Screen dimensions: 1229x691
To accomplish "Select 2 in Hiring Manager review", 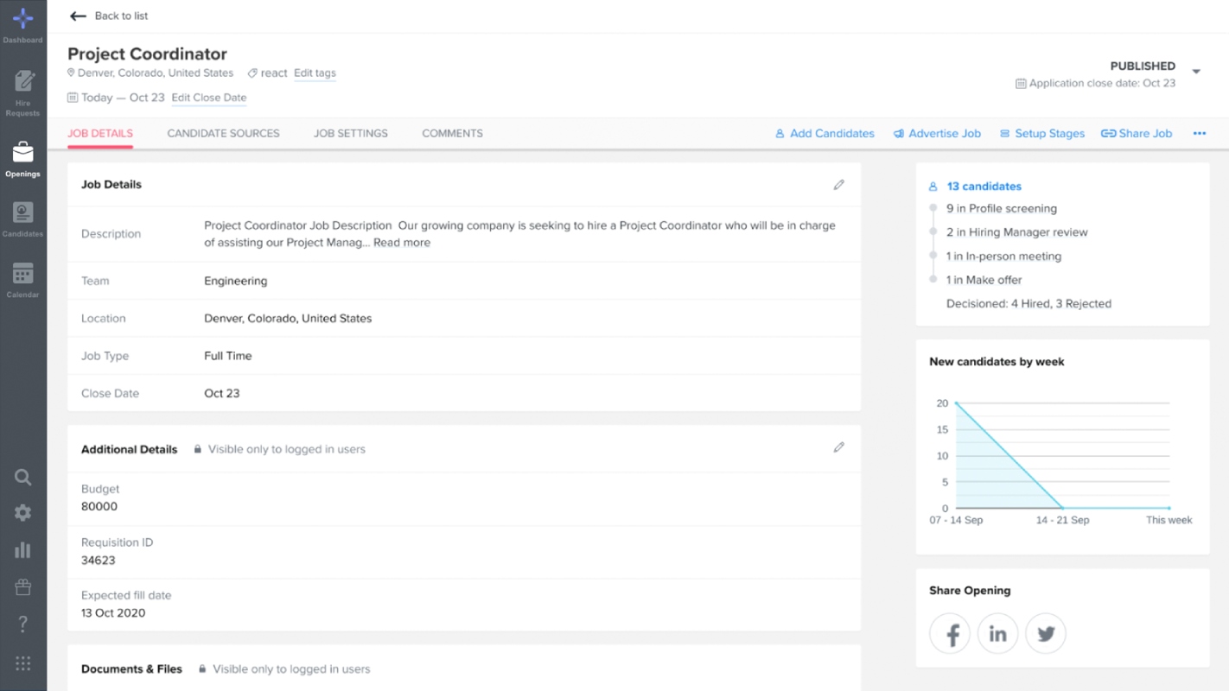I will (x=1017, y=232).
